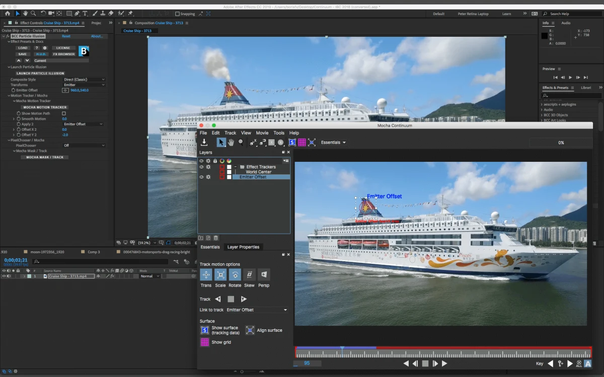Click the Align surface icon
Image resolution: width=604 pixels, height=377 pixels.
pos(250,330)
